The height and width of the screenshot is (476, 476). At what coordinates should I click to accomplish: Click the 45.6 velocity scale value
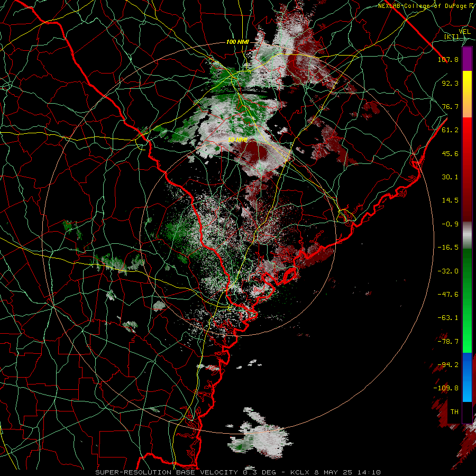(x=450, y=153)
